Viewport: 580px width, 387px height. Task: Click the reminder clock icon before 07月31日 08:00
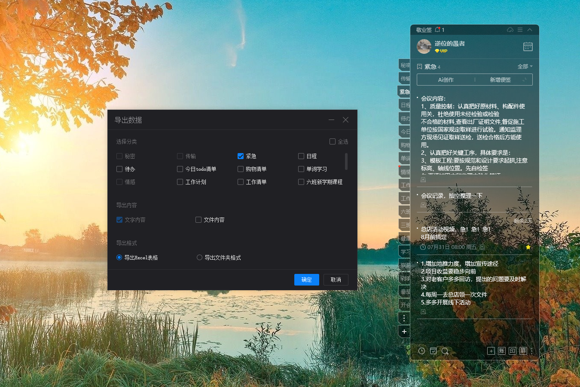pyautogui.click(x=423, y=247)
